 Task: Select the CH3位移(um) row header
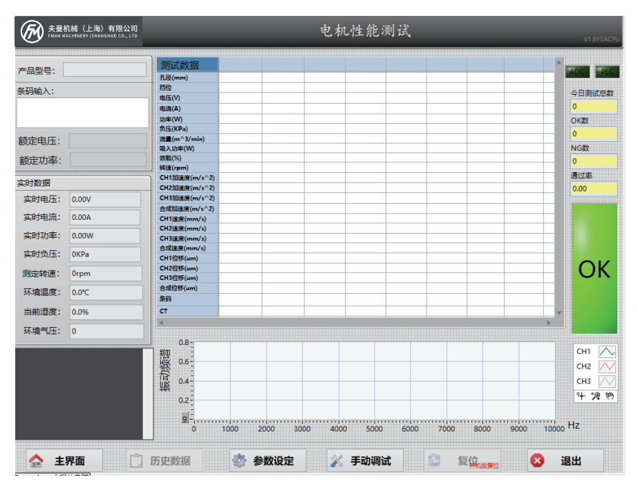(187, 278)
